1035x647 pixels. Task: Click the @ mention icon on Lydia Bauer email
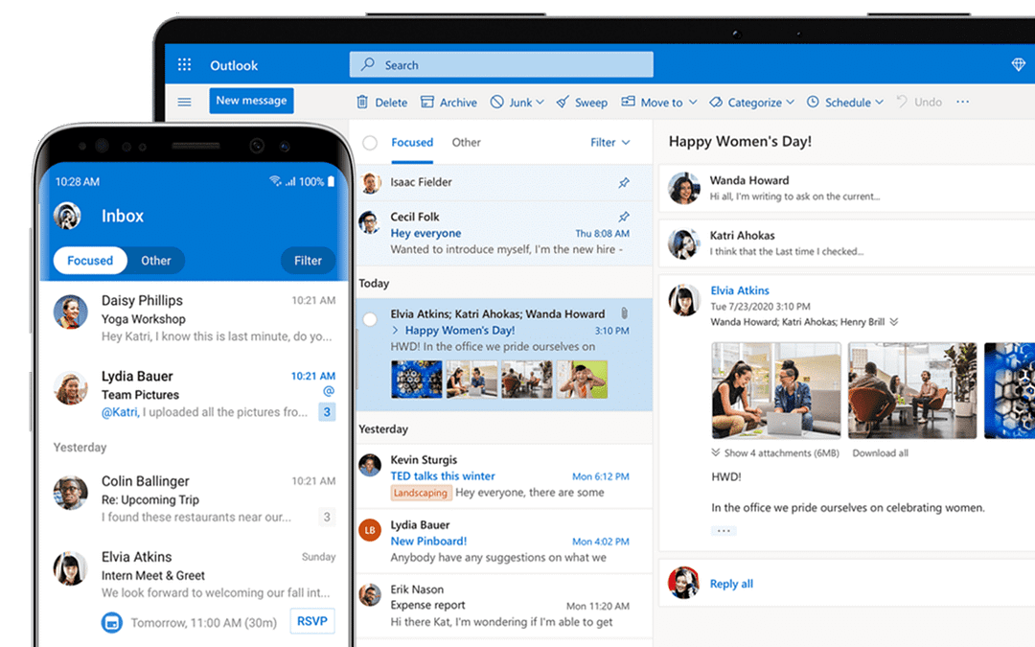pos(328,391)
